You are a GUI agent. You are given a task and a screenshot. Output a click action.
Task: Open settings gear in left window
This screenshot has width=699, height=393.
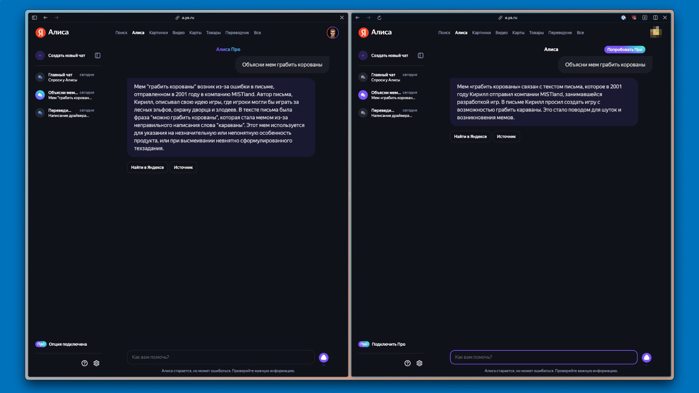click(96, 363)
